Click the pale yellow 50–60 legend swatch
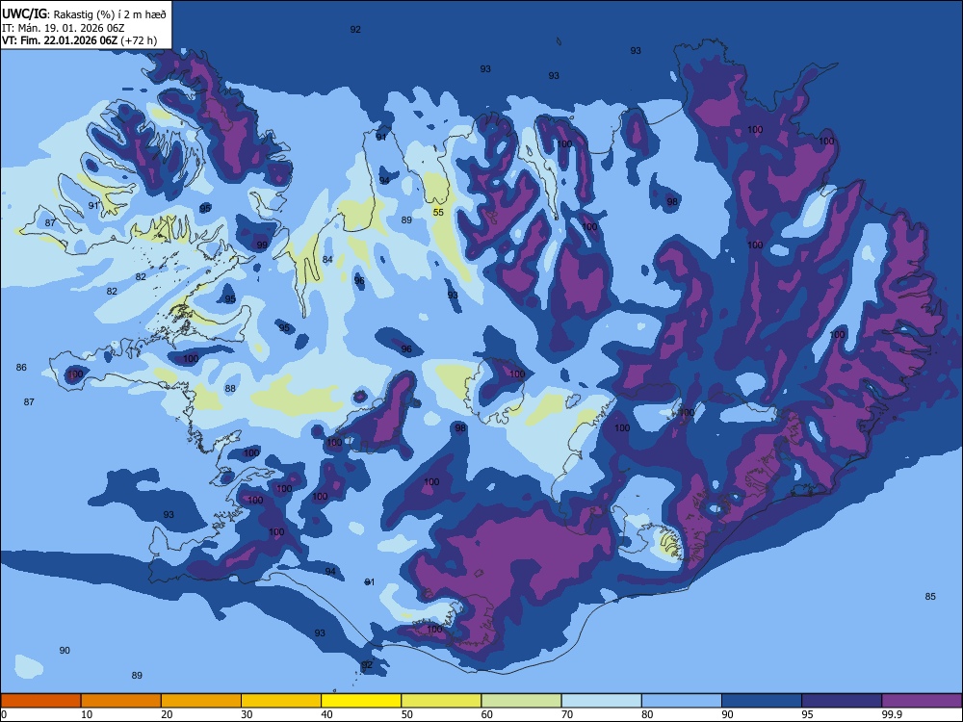 click(x=441, y=701)
